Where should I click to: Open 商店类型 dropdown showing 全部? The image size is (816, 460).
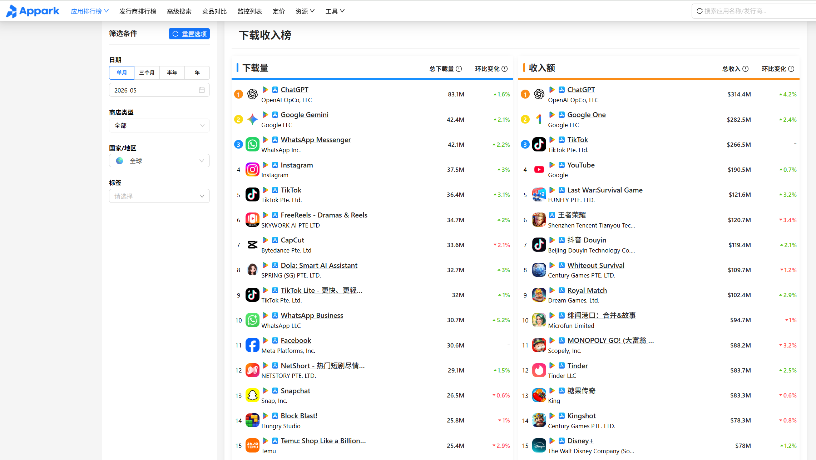click(159, 126)
